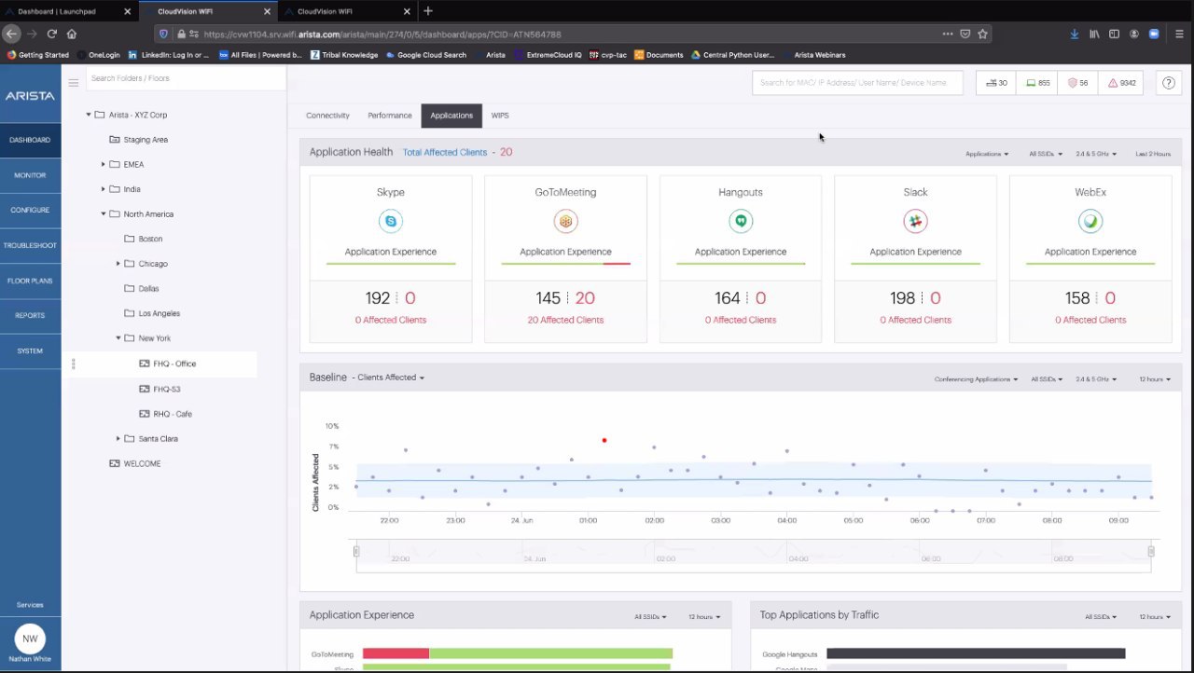Click the browser back arrow
Viewport: 1194px width, 673px height.
click(x=11, y=34)
